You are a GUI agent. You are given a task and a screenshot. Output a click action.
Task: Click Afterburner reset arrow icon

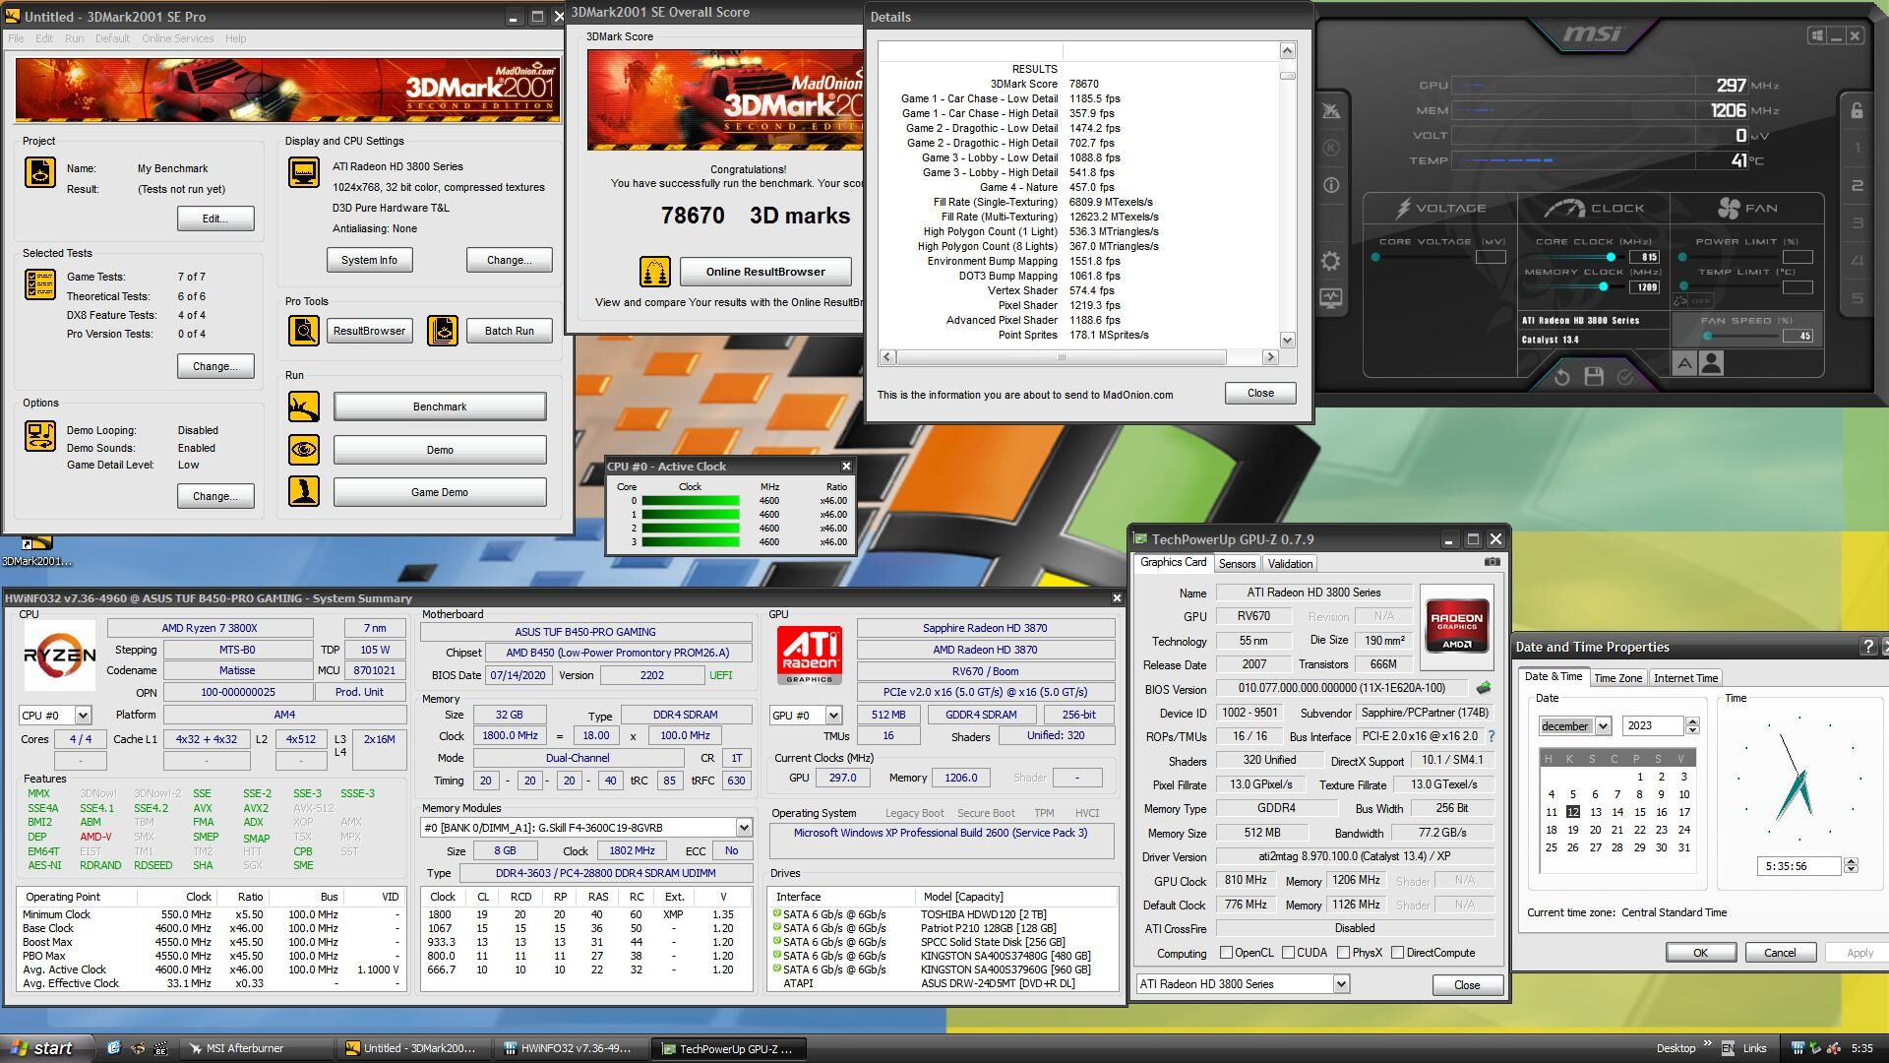[x=1561, y=376]
